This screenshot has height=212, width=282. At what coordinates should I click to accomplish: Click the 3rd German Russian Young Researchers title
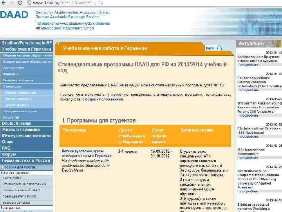[x=260, y=107]
